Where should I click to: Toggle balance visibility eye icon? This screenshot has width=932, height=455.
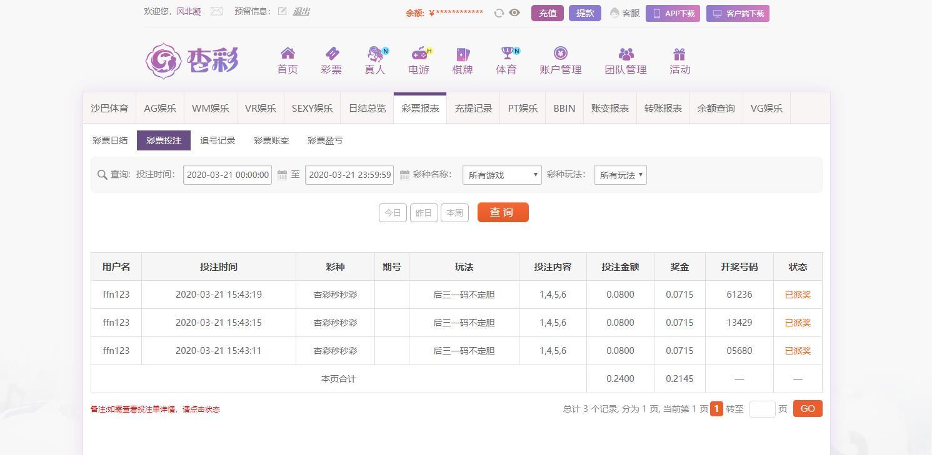(514, 12)
